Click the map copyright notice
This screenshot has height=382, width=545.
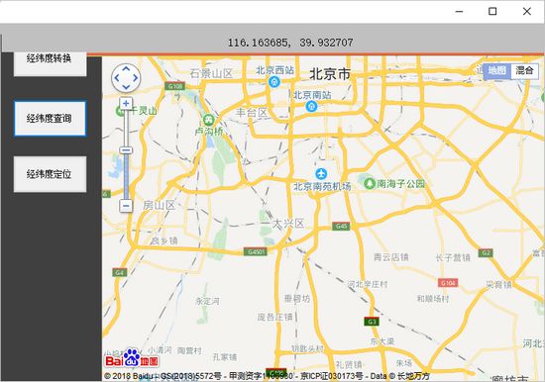click(x=267, y=376)
